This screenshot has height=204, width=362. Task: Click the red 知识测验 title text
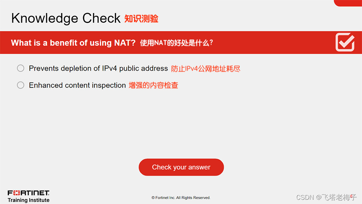click(141, 19)
